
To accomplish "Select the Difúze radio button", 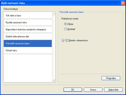I will (x=66, y=24).
